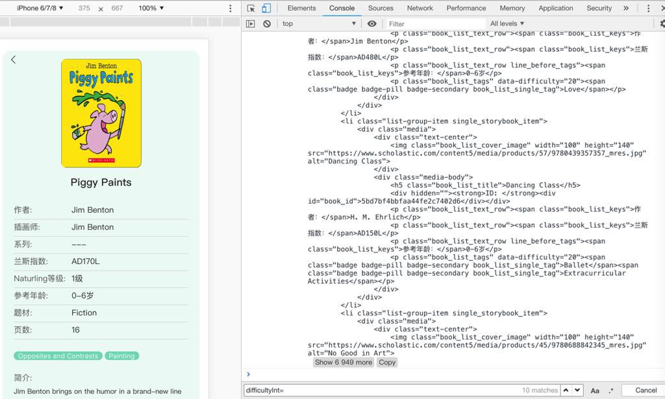Viewport: 665px width, 399px height.
Task: Focus the console Filter field
Action: [434, 24]
